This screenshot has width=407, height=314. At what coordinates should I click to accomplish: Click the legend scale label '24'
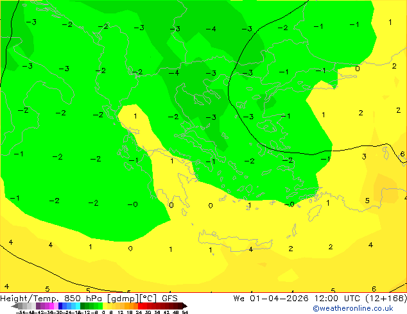pyautogui.click(x=139, y=312)
